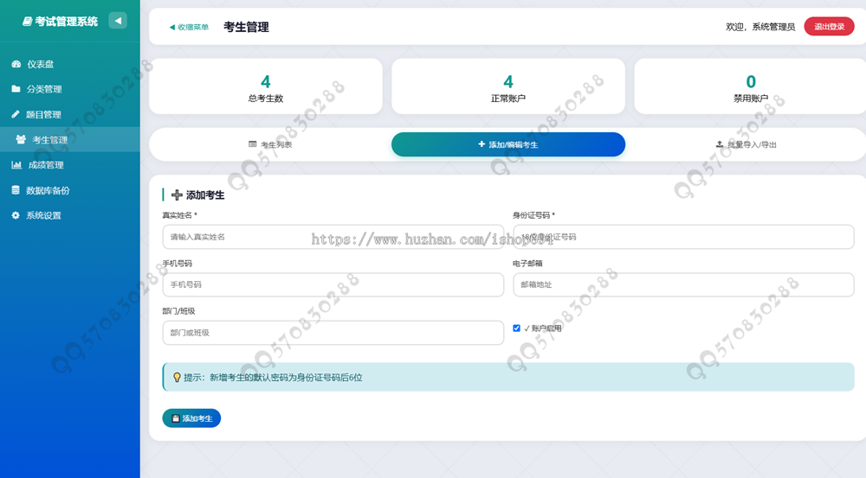
Task: Click the 考试管理系统 title text
Action: 67,22
